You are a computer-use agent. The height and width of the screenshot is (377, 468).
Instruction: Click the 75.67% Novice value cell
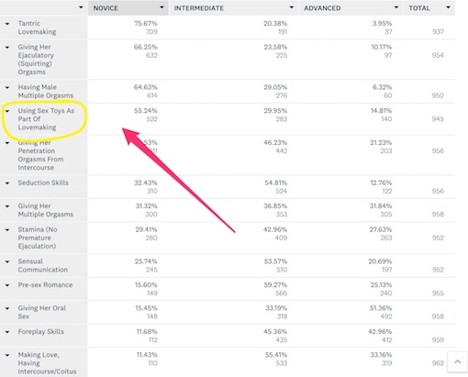(146, 24)
